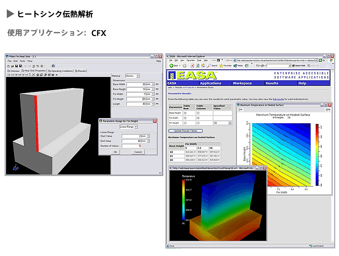Click the contour plot color scale bar
The width and height of the screenshot is (339, 256).
click(317, 154)
